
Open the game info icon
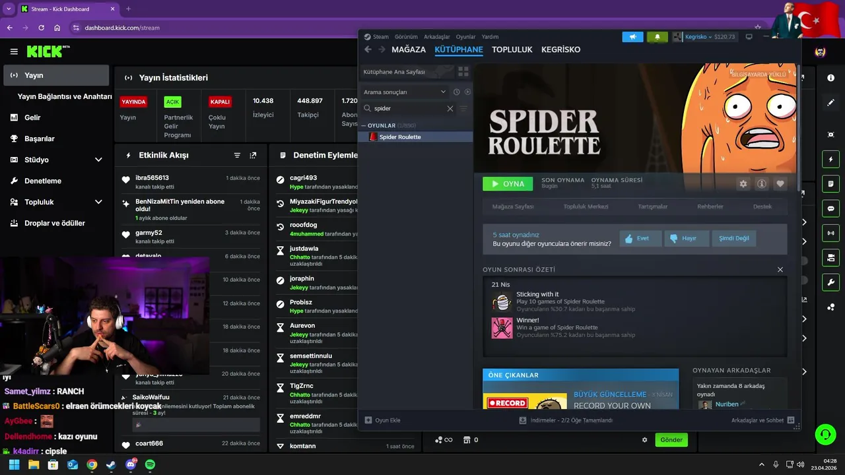click(761, 184)
